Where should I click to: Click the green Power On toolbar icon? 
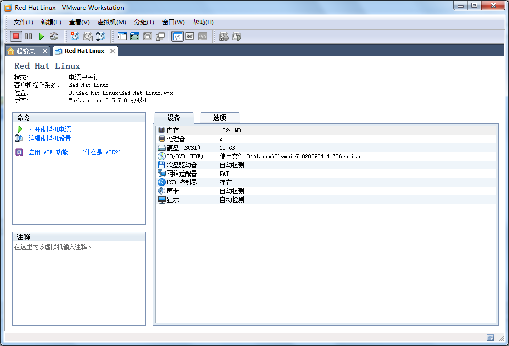(x=41, y=36)
